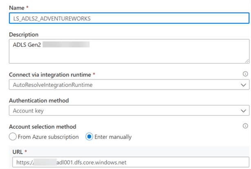The image size is (251, 169).
Task: Click the 'Description' field label
Action: click(24, 34)
